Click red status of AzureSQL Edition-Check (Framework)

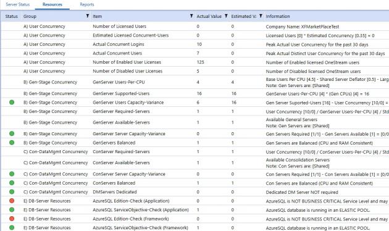[12, 219]
